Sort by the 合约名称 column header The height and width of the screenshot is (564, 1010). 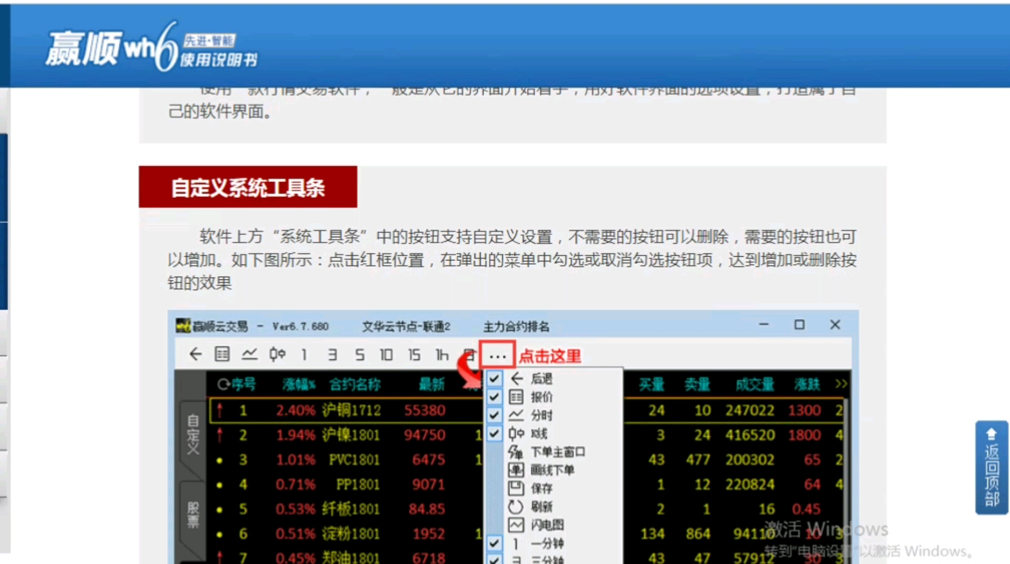click(x=355, y=385)
